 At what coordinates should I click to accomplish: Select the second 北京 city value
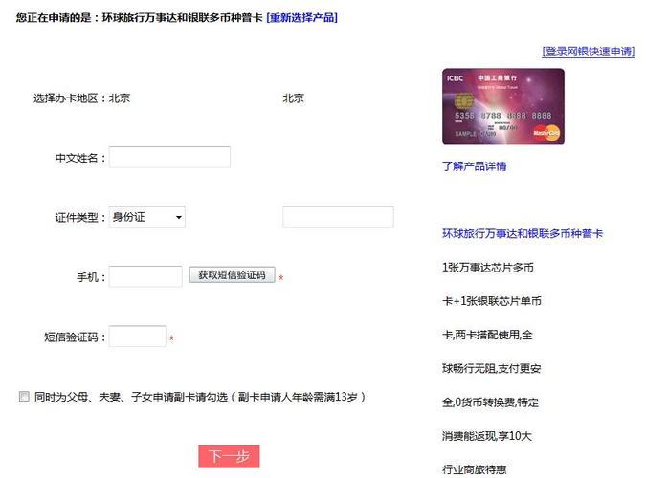pyautogui.click(x=293, y=98)
